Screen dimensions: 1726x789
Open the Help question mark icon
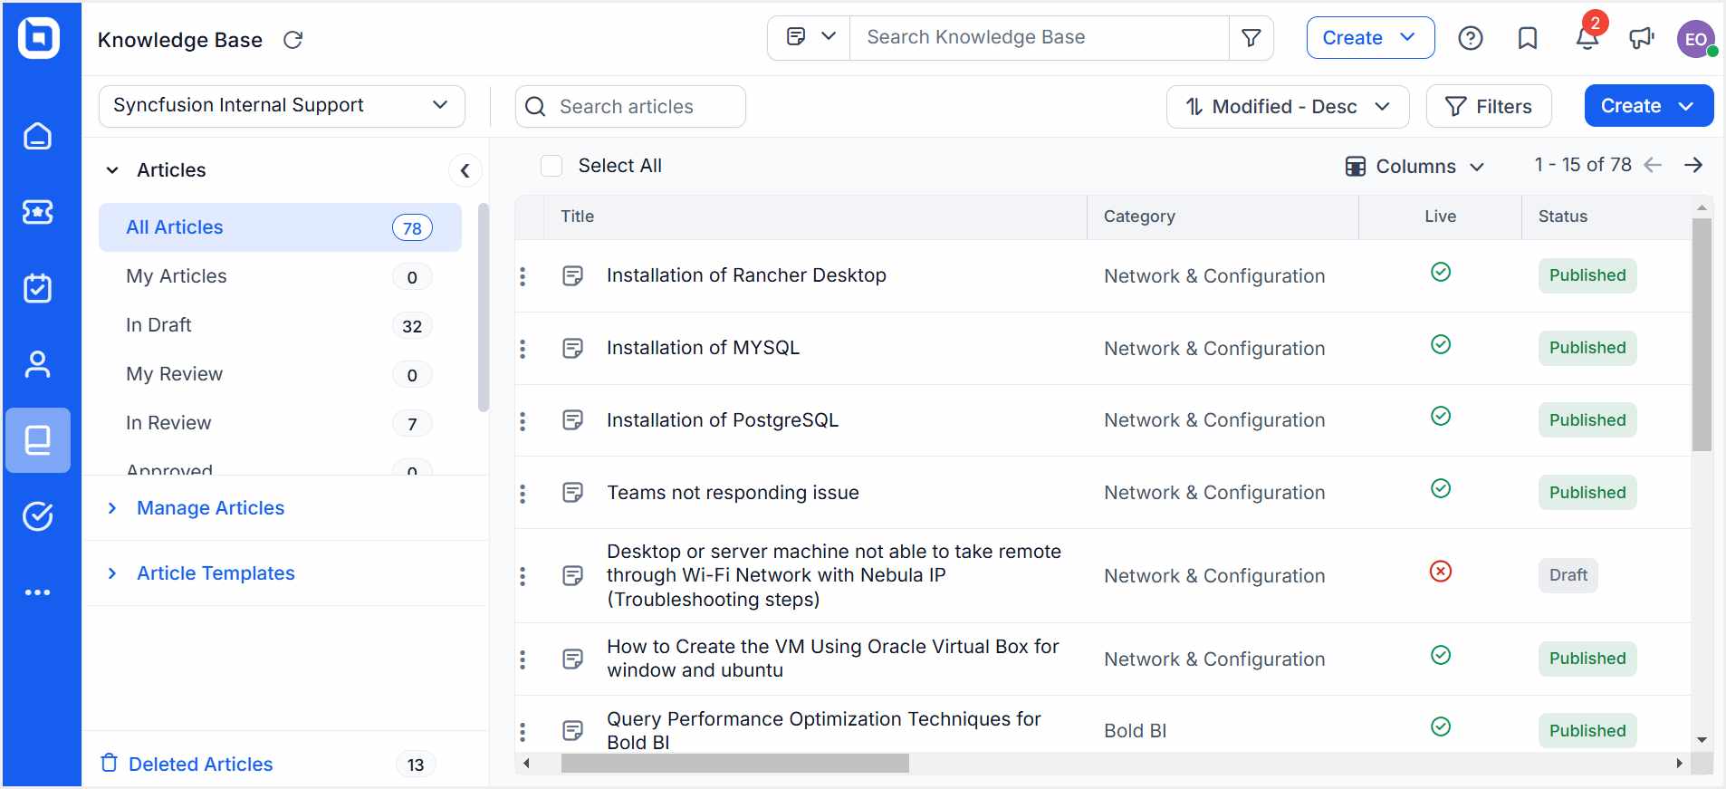1471,38
